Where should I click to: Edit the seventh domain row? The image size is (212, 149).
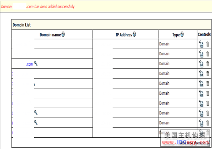[x=201, y=103]
